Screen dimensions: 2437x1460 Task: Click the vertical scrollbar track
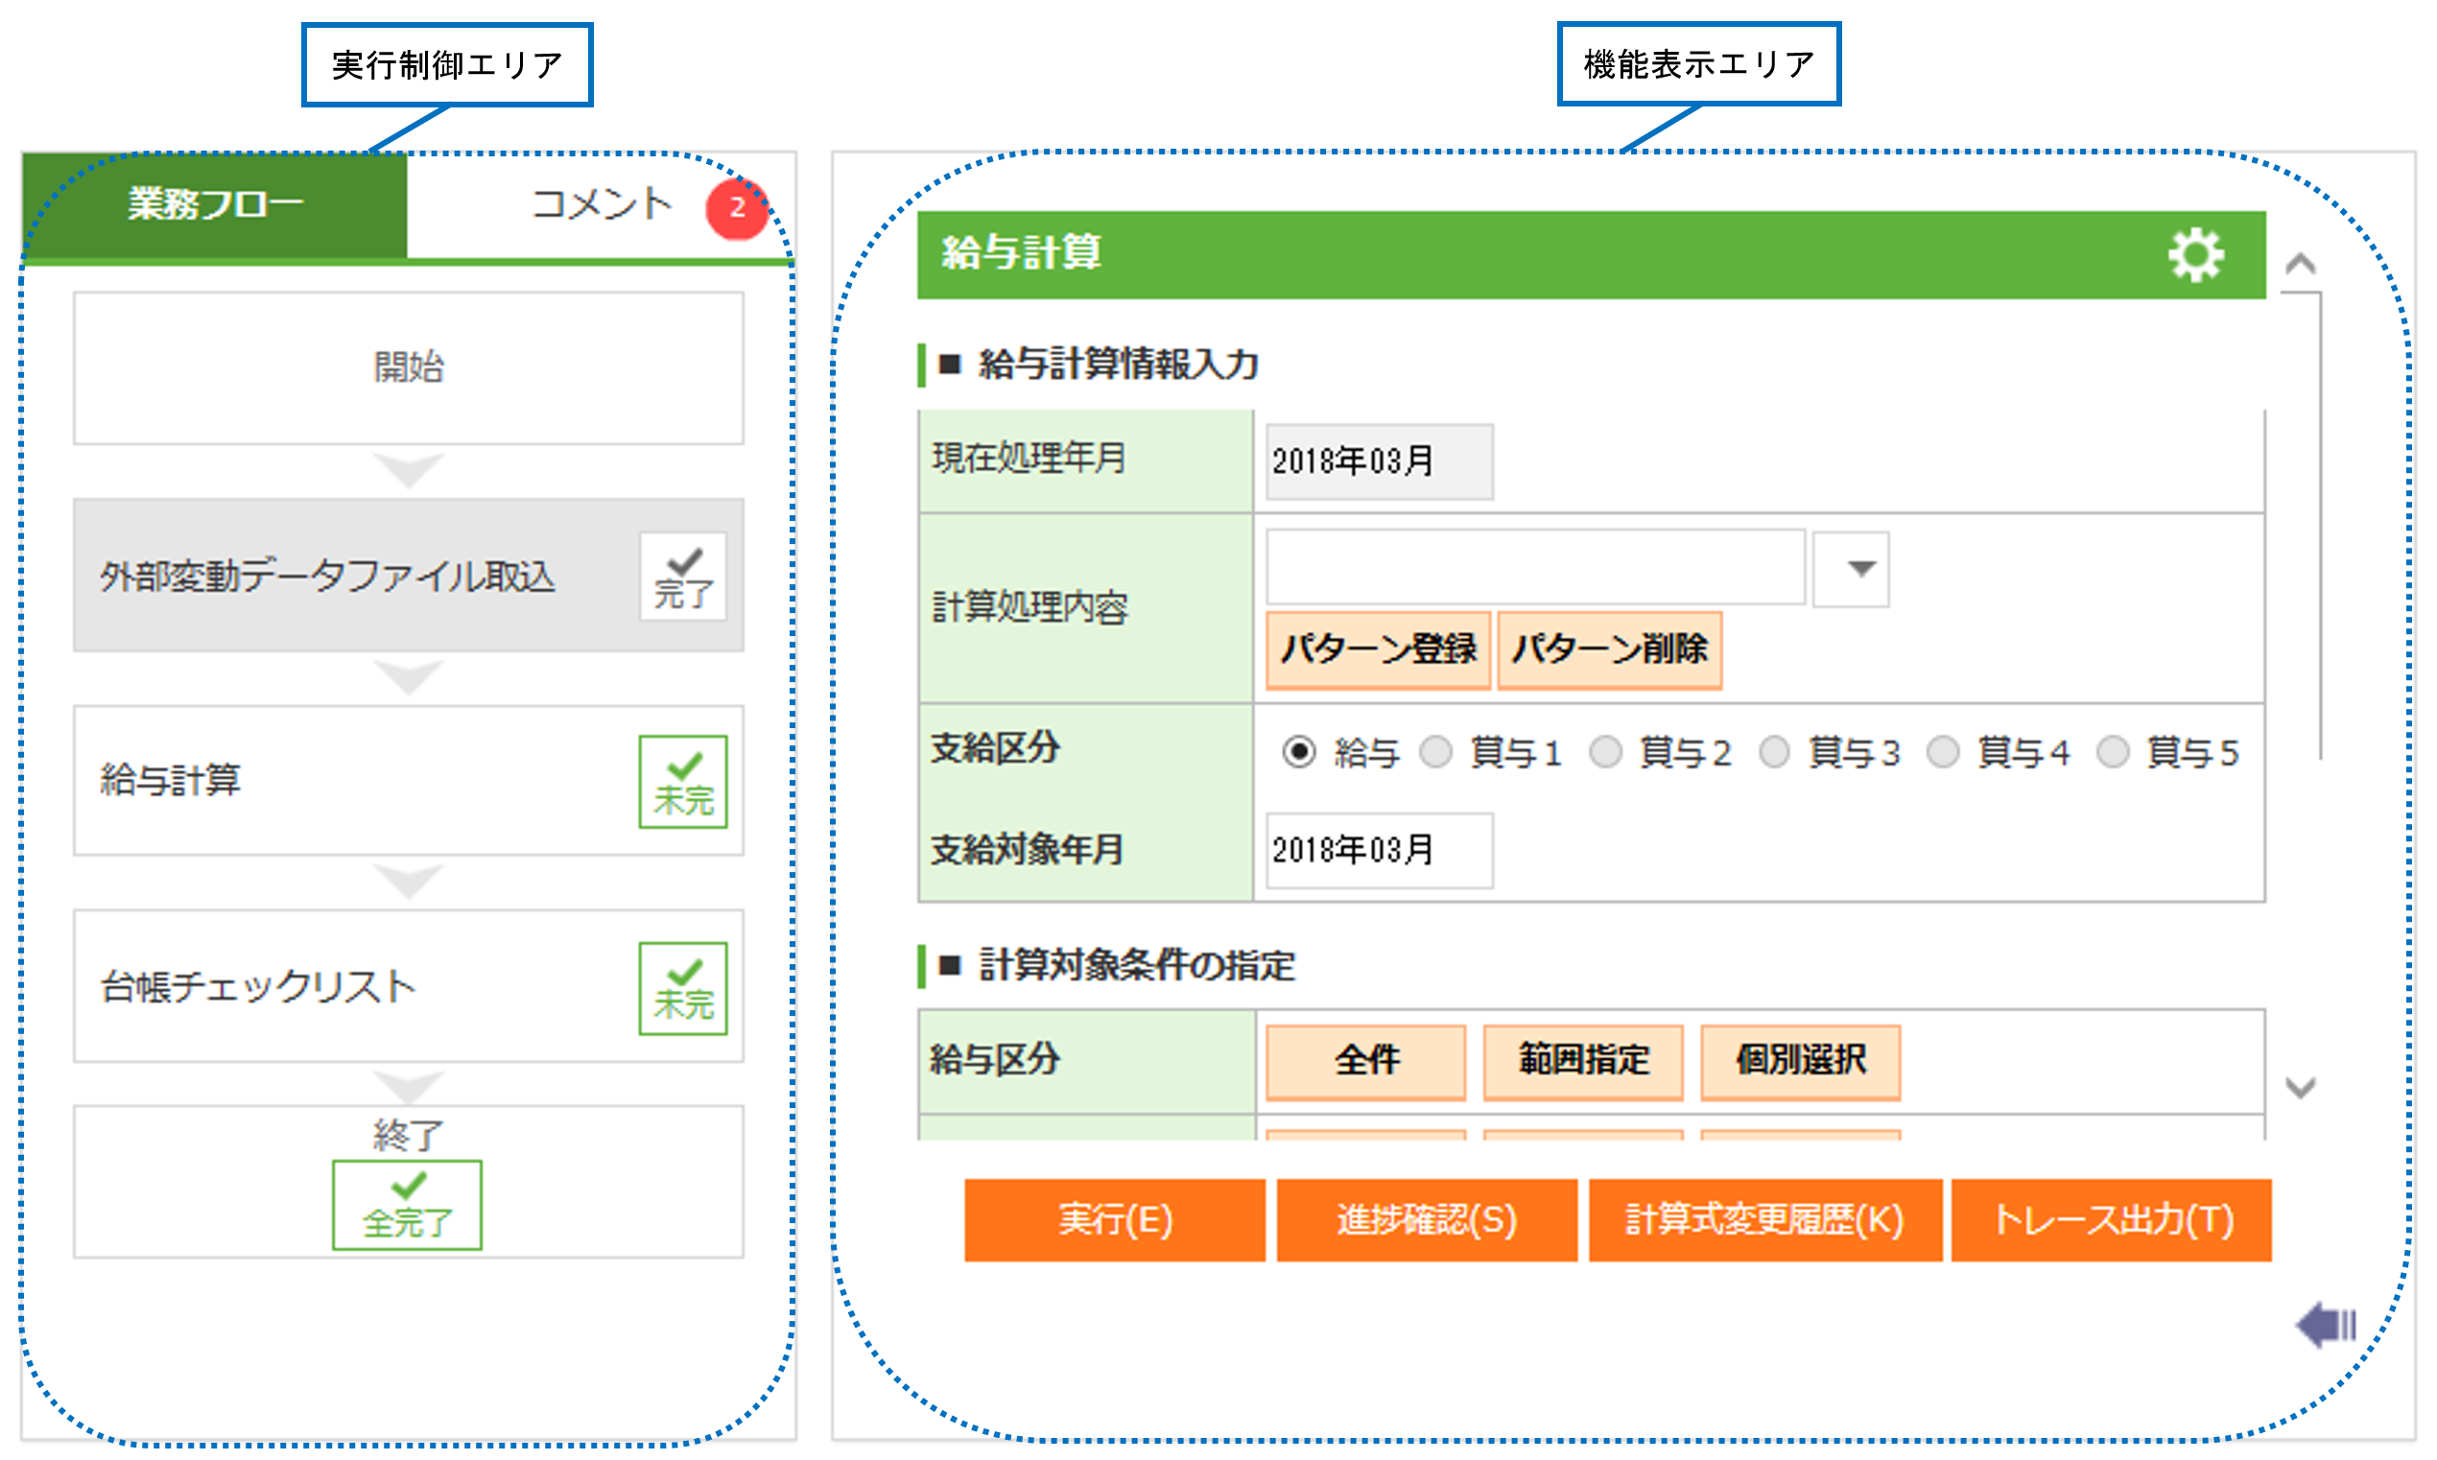tap(2320, 522)
